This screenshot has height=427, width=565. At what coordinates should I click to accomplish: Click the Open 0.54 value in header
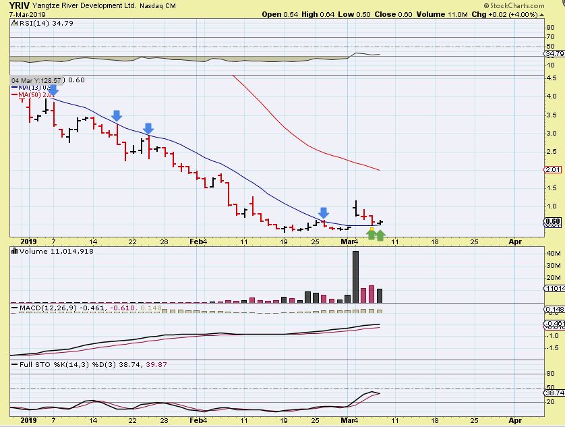tap(280, 14)
